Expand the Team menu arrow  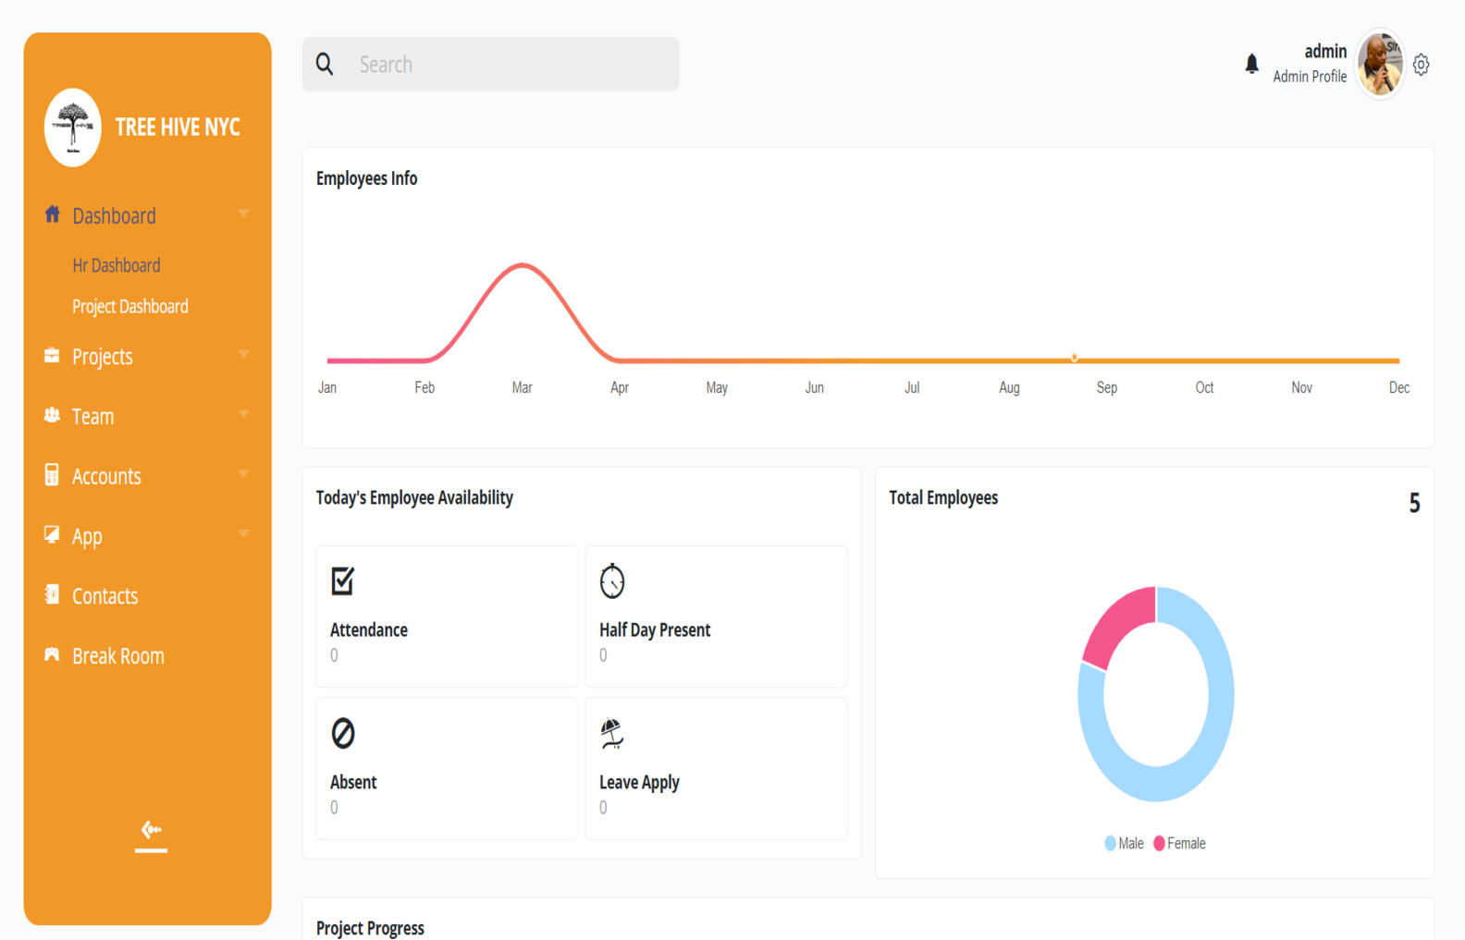[243, 415]
